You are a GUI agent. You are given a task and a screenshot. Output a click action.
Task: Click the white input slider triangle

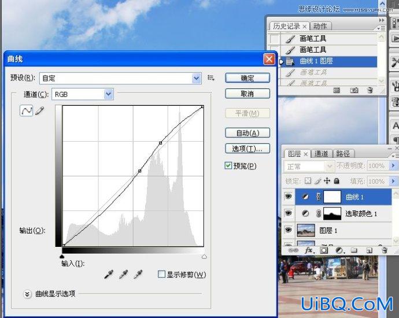click(204, 257)
